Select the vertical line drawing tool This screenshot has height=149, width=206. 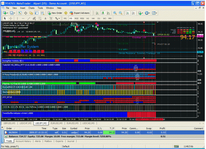pyautogui.click(x=17, y=18)
